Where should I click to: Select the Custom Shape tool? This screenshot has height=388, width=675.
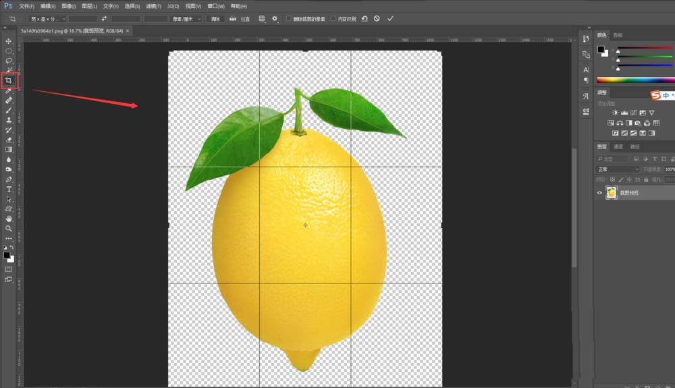(9, 209)
